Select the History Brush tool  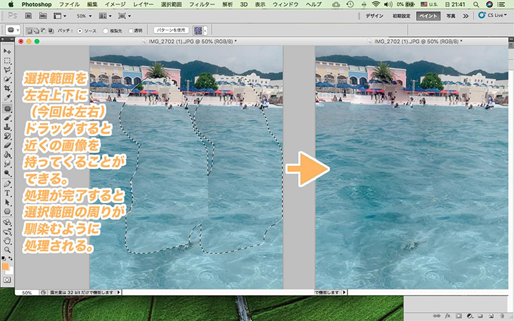[8, 136]
